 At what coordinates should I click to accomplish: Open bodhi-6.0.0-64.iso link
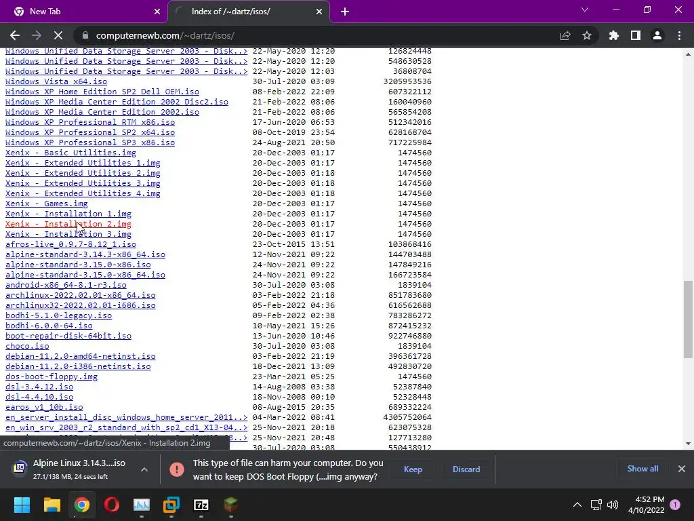[49, 326]
